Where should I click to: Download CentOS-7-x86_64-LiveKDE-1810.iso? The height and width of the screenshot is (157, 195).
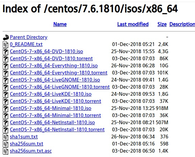(x=51, y=94)
